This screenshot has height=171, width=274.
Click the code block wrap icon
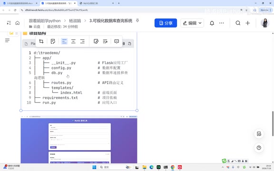point(123,43)
